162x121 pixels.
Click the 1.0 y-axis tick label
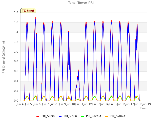tap(16, 52)
